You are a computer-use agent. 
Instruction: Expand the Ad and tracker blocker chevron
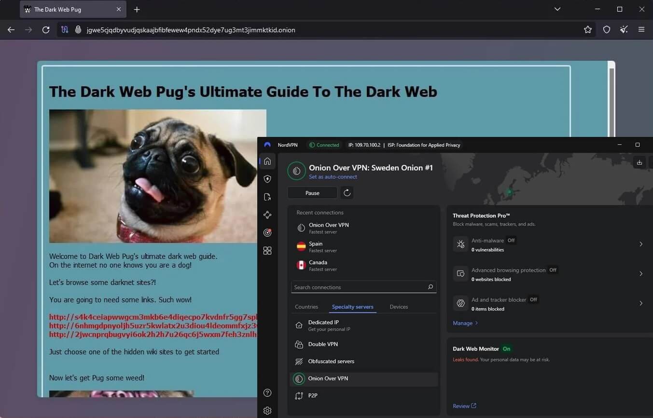pyautogui.click(x=641, y=303)
